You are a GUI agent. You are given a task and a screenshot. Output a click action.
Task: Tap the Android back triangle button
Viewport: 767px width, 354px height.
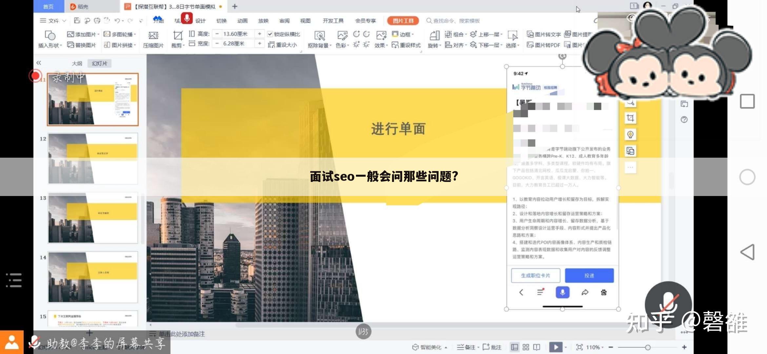point(747,252)
